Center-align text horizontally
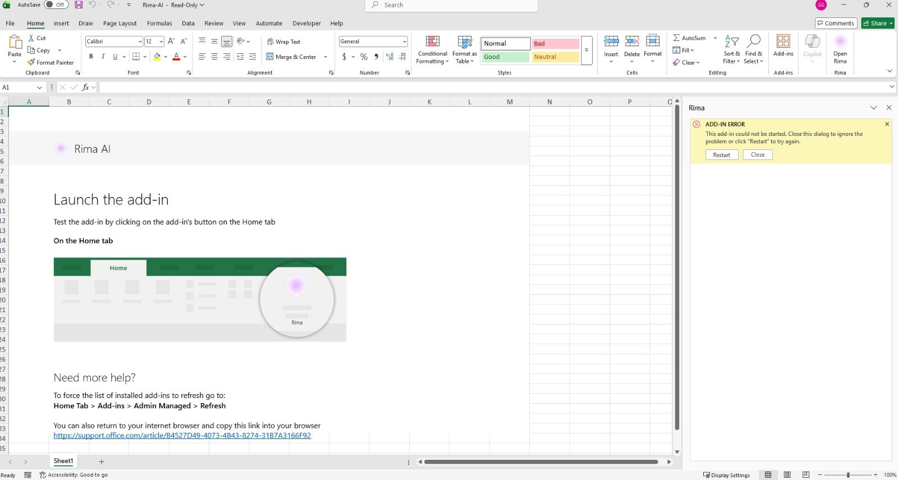Viewport: 898px width, 480px height. tap(214, 57)
